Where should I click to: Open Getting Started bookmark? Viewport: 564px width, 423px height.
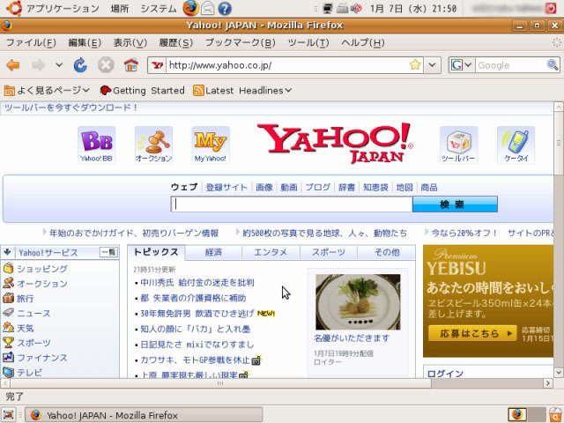[143, 90]
